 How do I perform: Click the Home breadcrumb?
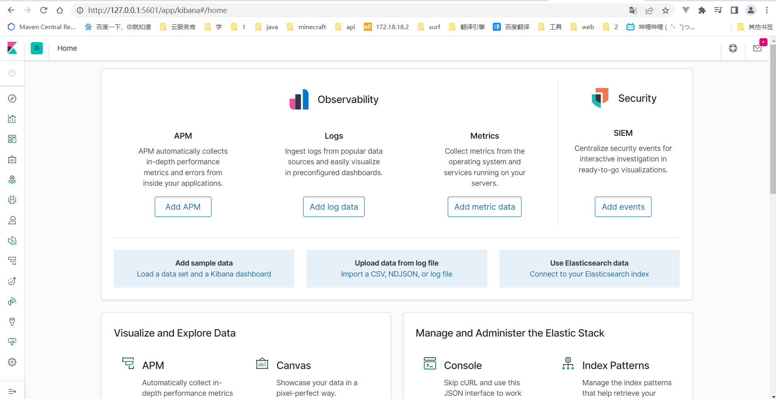pyautogui.click(x=67, y=48)
